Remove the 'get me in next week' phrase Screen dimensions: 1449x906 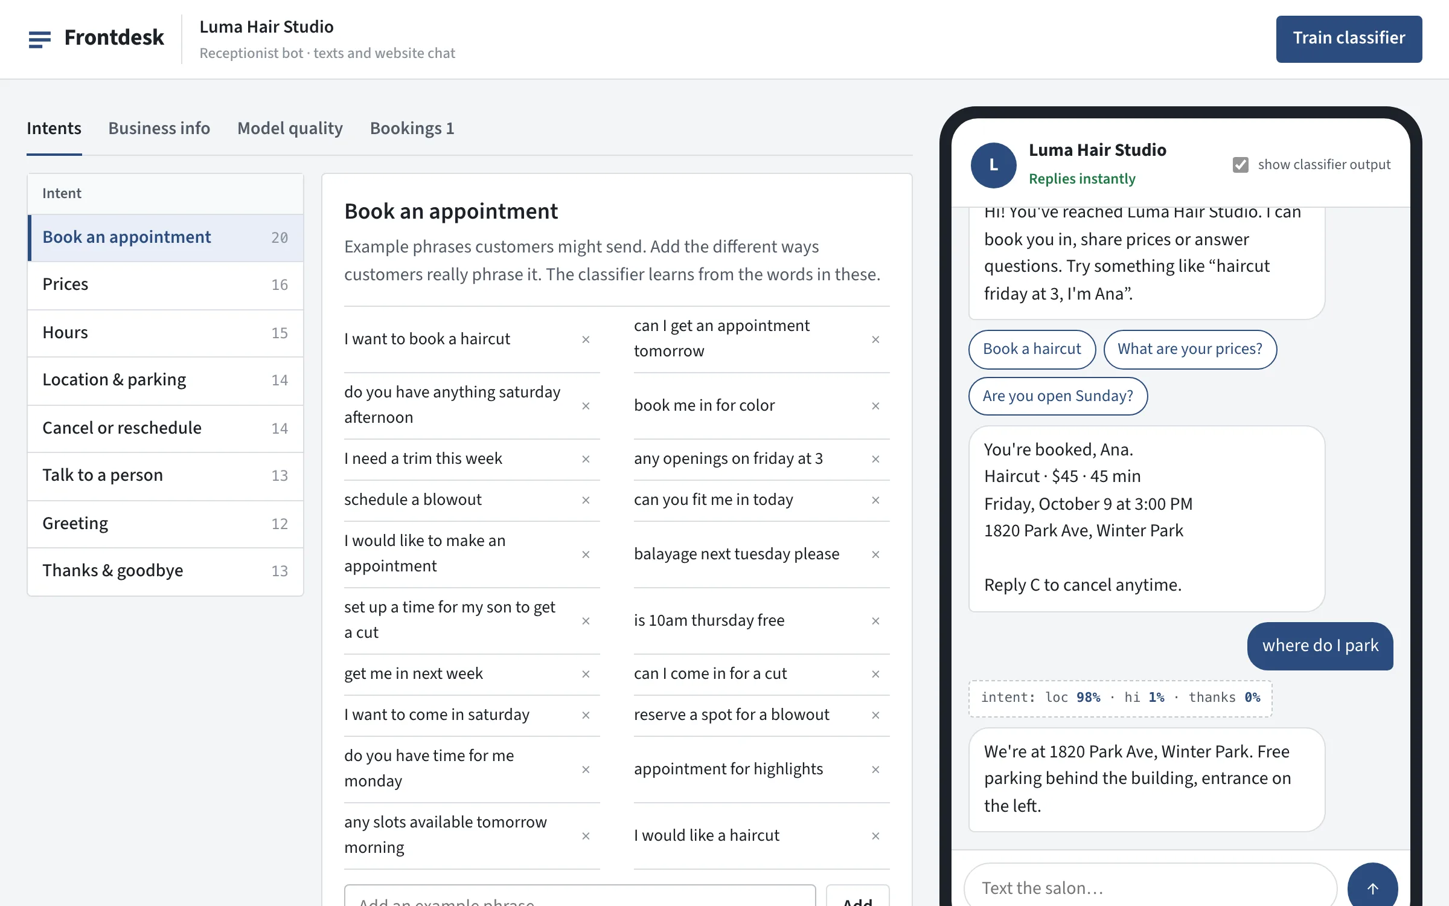coord(586,674)
